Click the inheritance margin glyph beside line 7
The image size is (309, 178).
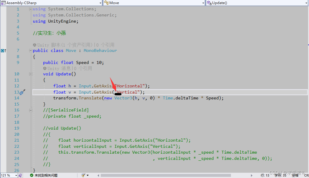coord(3,51)
